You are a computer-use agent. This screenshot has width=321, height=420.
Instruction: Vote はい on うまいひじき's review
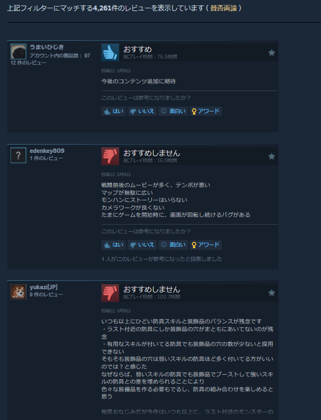(x=114, y=111)
